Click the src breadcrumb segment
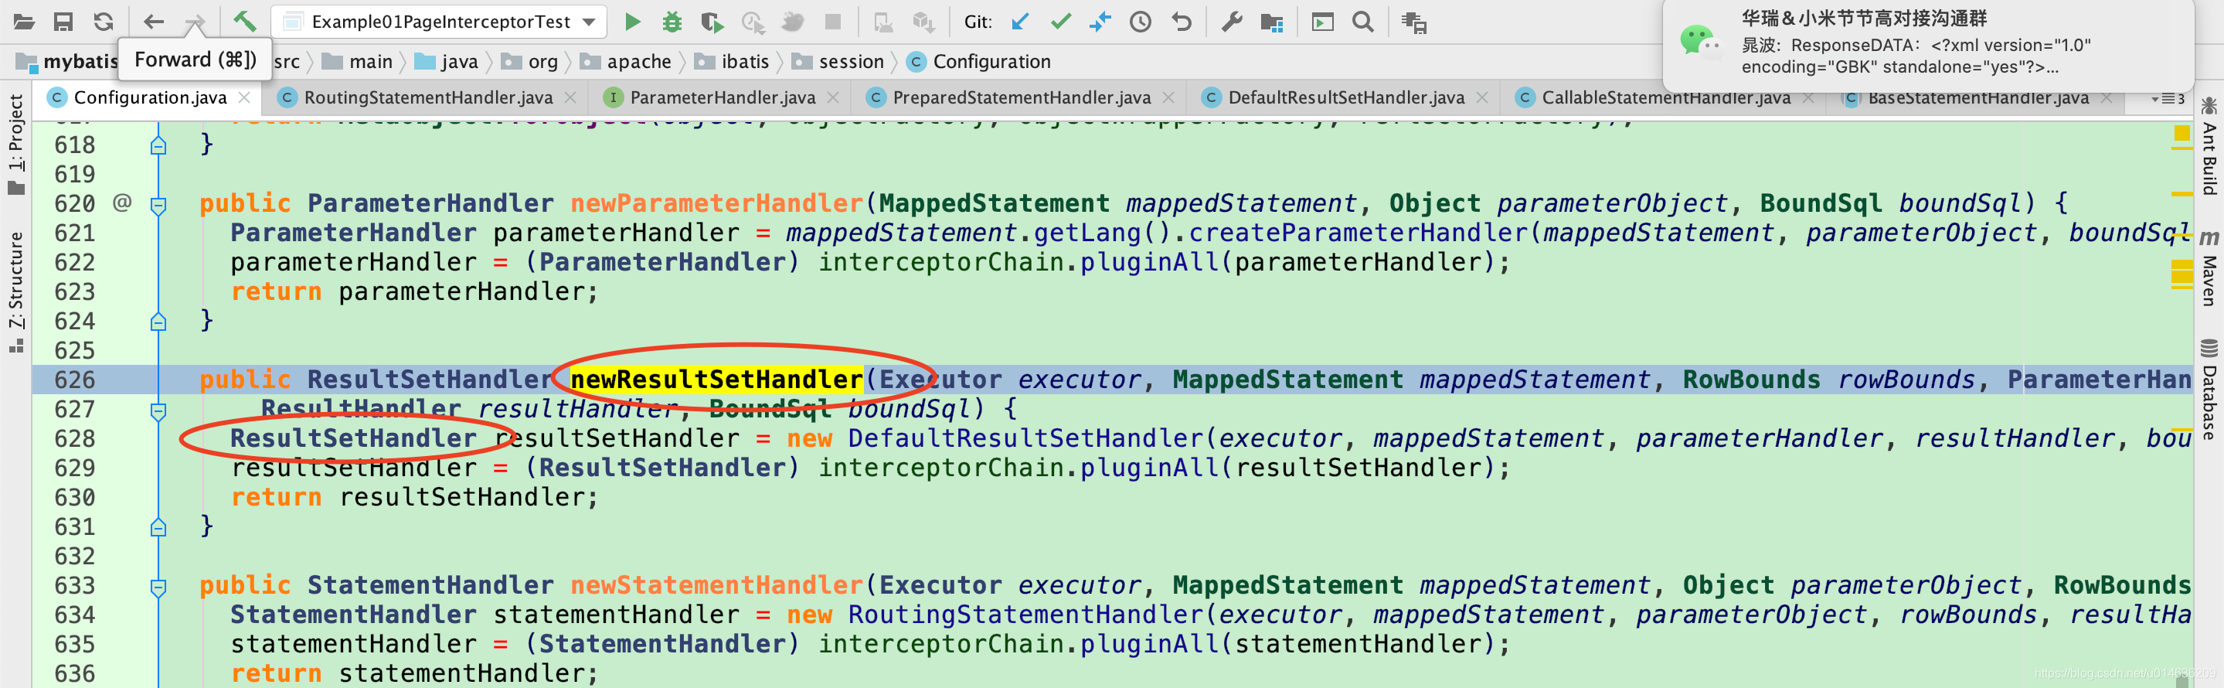 287,61
